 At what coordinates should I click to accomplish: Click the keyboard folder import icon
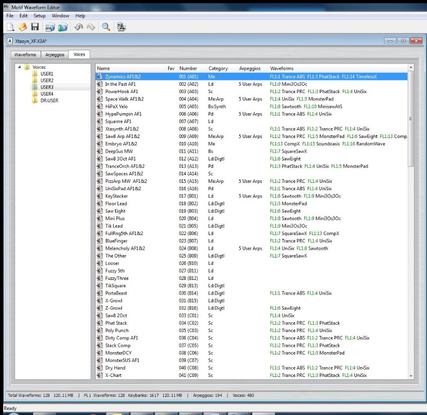pos(50,27)
